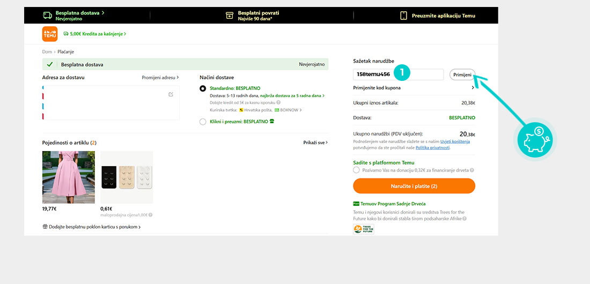Click help icon next to late delivery credit
The height and width of the screenshot is (284, 590).
tap(278, 102)
